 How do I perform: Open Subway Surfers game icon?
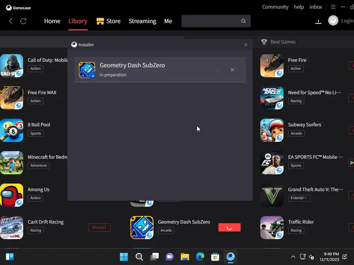272,130
